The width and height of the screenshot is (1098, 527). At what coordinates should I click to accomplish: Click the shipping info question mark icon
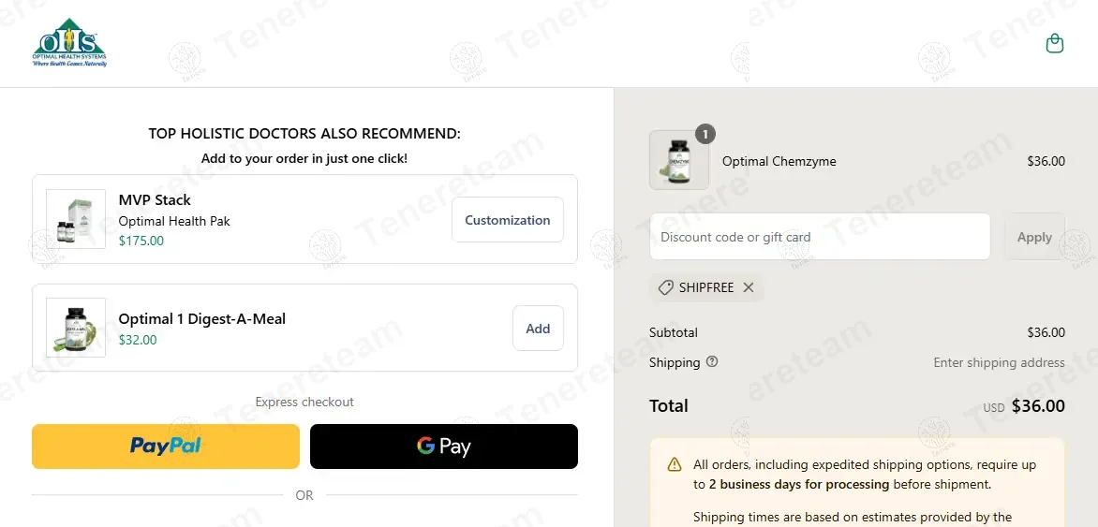click(712, 362)
